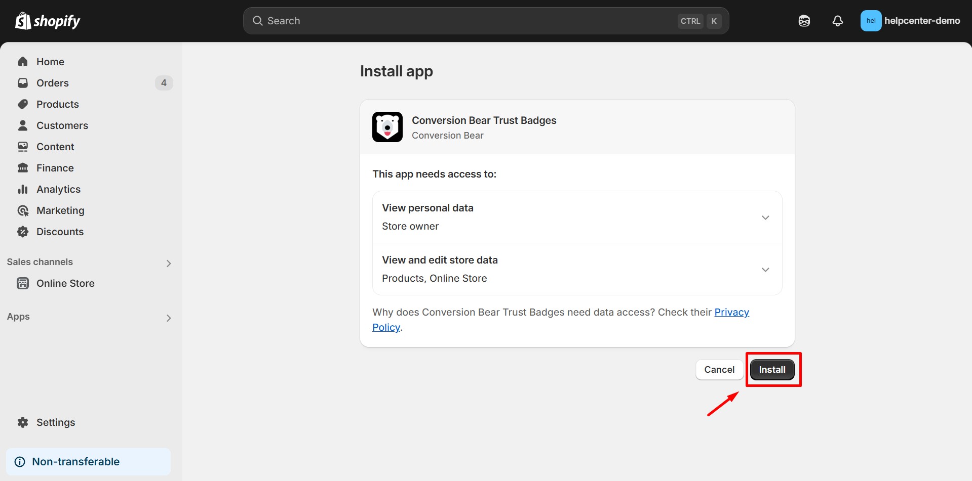Click the Products tag icon
The image size is (972, 481).
[x=23, y=104]
